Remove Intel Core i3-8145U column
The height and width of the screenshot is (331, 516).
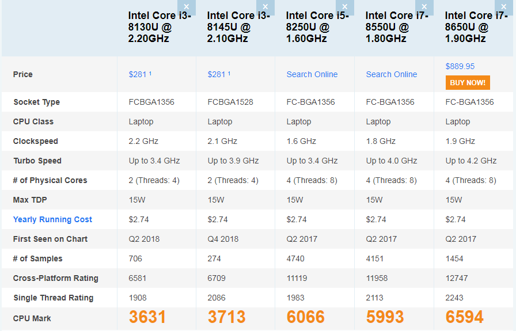pyautogui.click(x=265, y=7)
